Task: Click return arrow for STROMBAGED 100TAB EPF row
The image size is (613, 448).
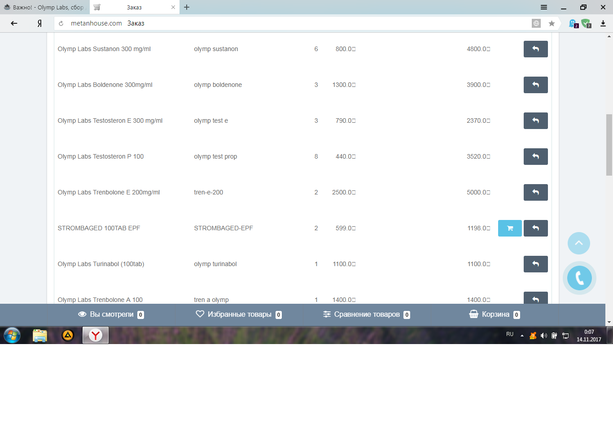Action: 535,228
